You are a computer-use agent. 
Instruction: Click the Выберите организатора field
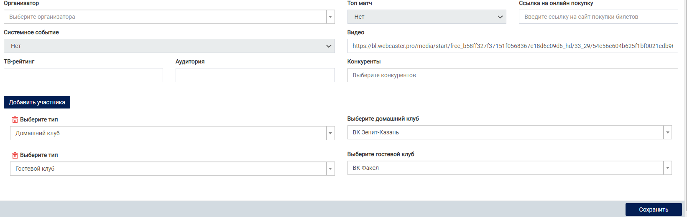pos(165,17)
